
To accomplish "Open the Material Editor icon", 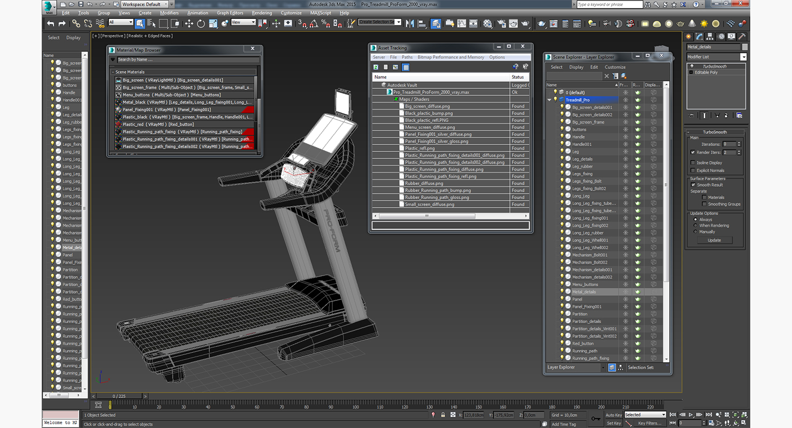I will pyautogui.click(x=488, y=24).
